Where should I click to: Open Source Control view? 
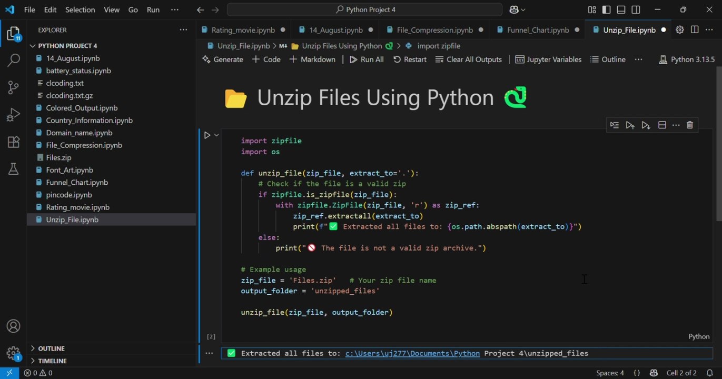(x=13, y=87)
